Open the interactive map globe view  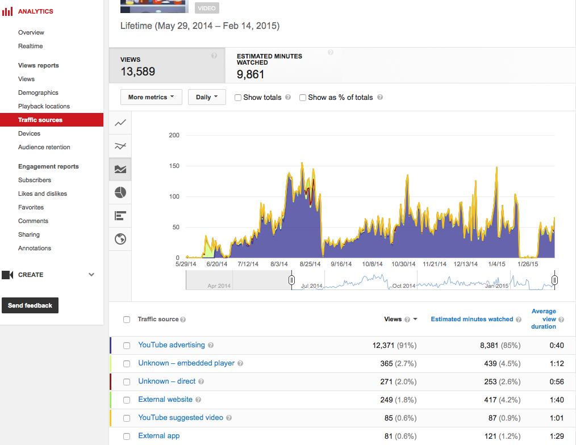[120, 239]
